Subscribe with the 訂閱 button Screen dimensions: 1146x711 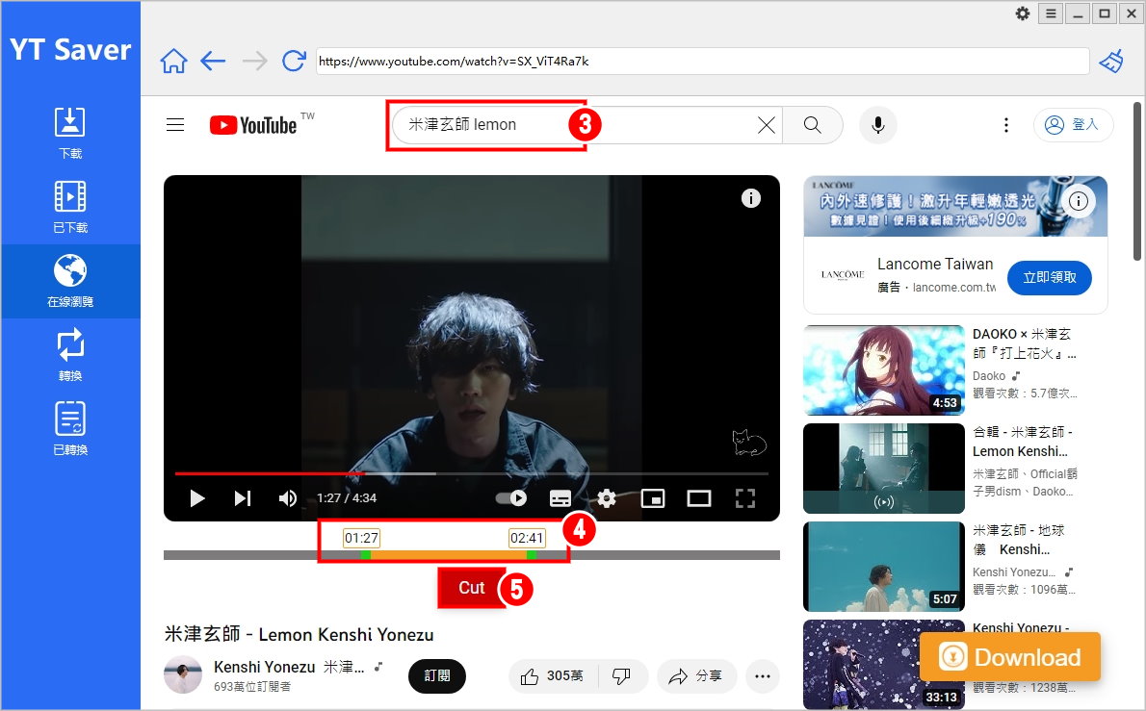[x=437, y=676]
